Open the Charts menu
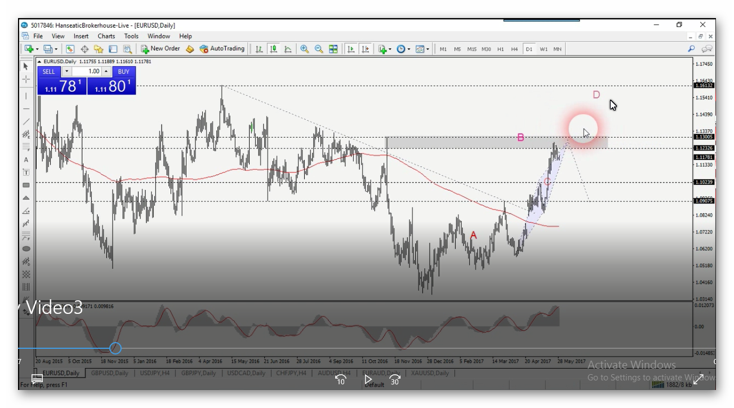 pyautogui.click(x=106, y=36)
